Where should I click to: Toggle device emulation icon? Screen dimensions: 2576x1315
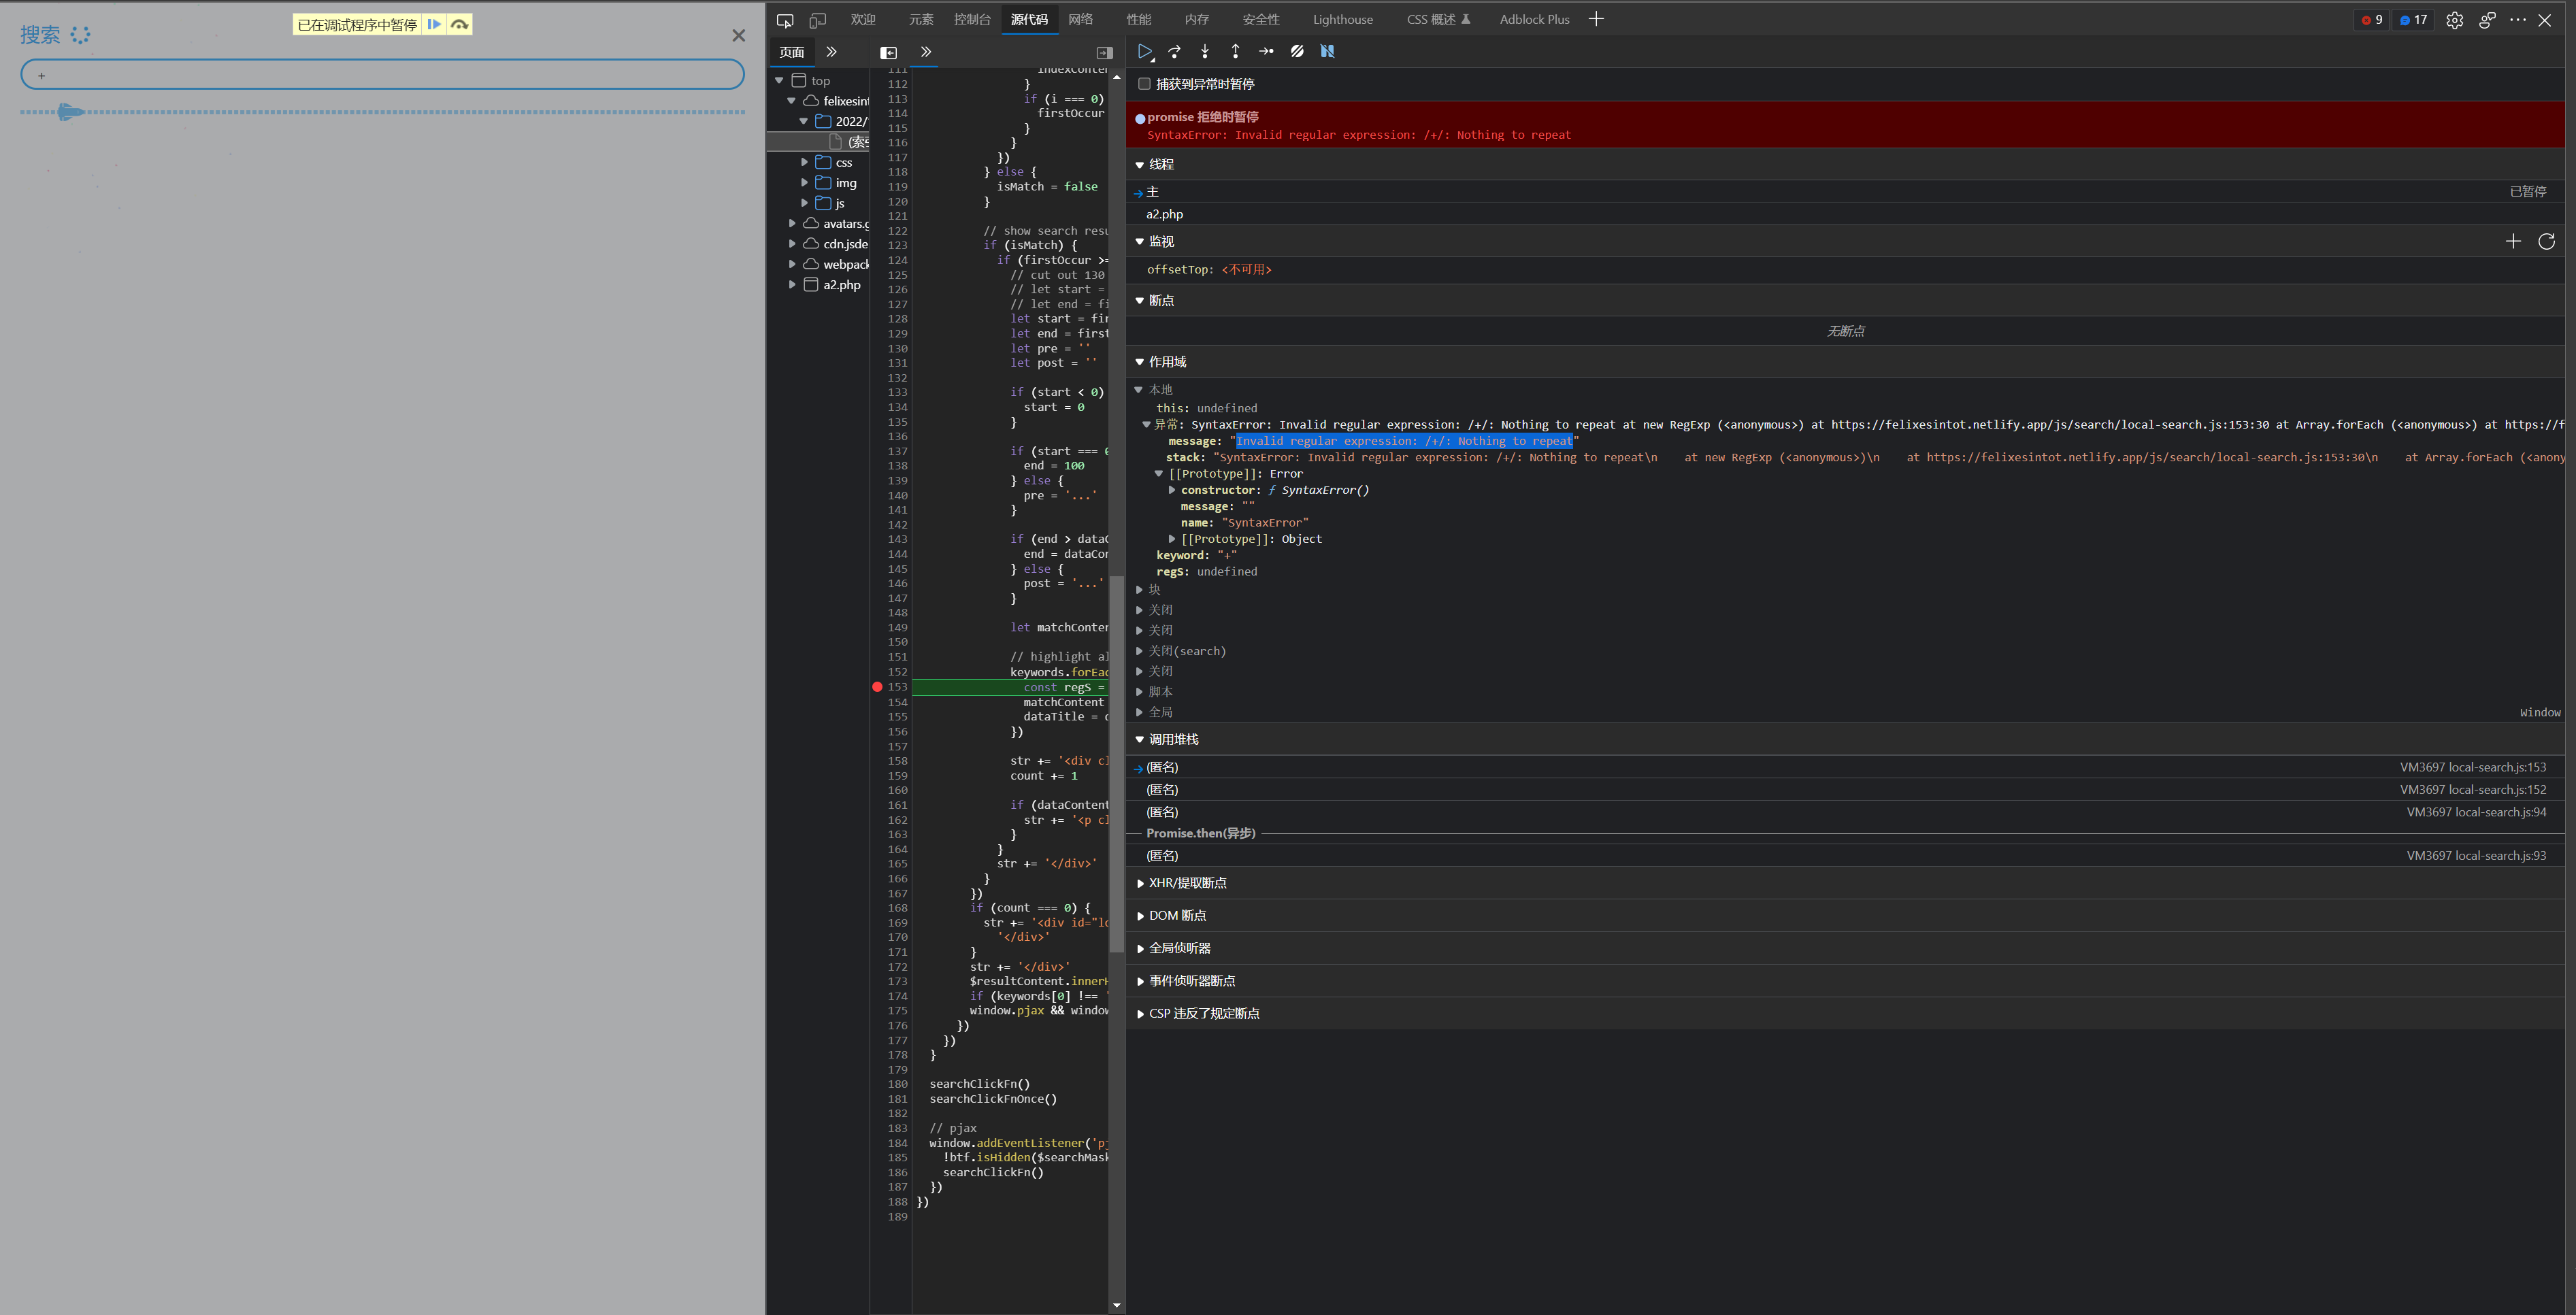click(818, 20)
